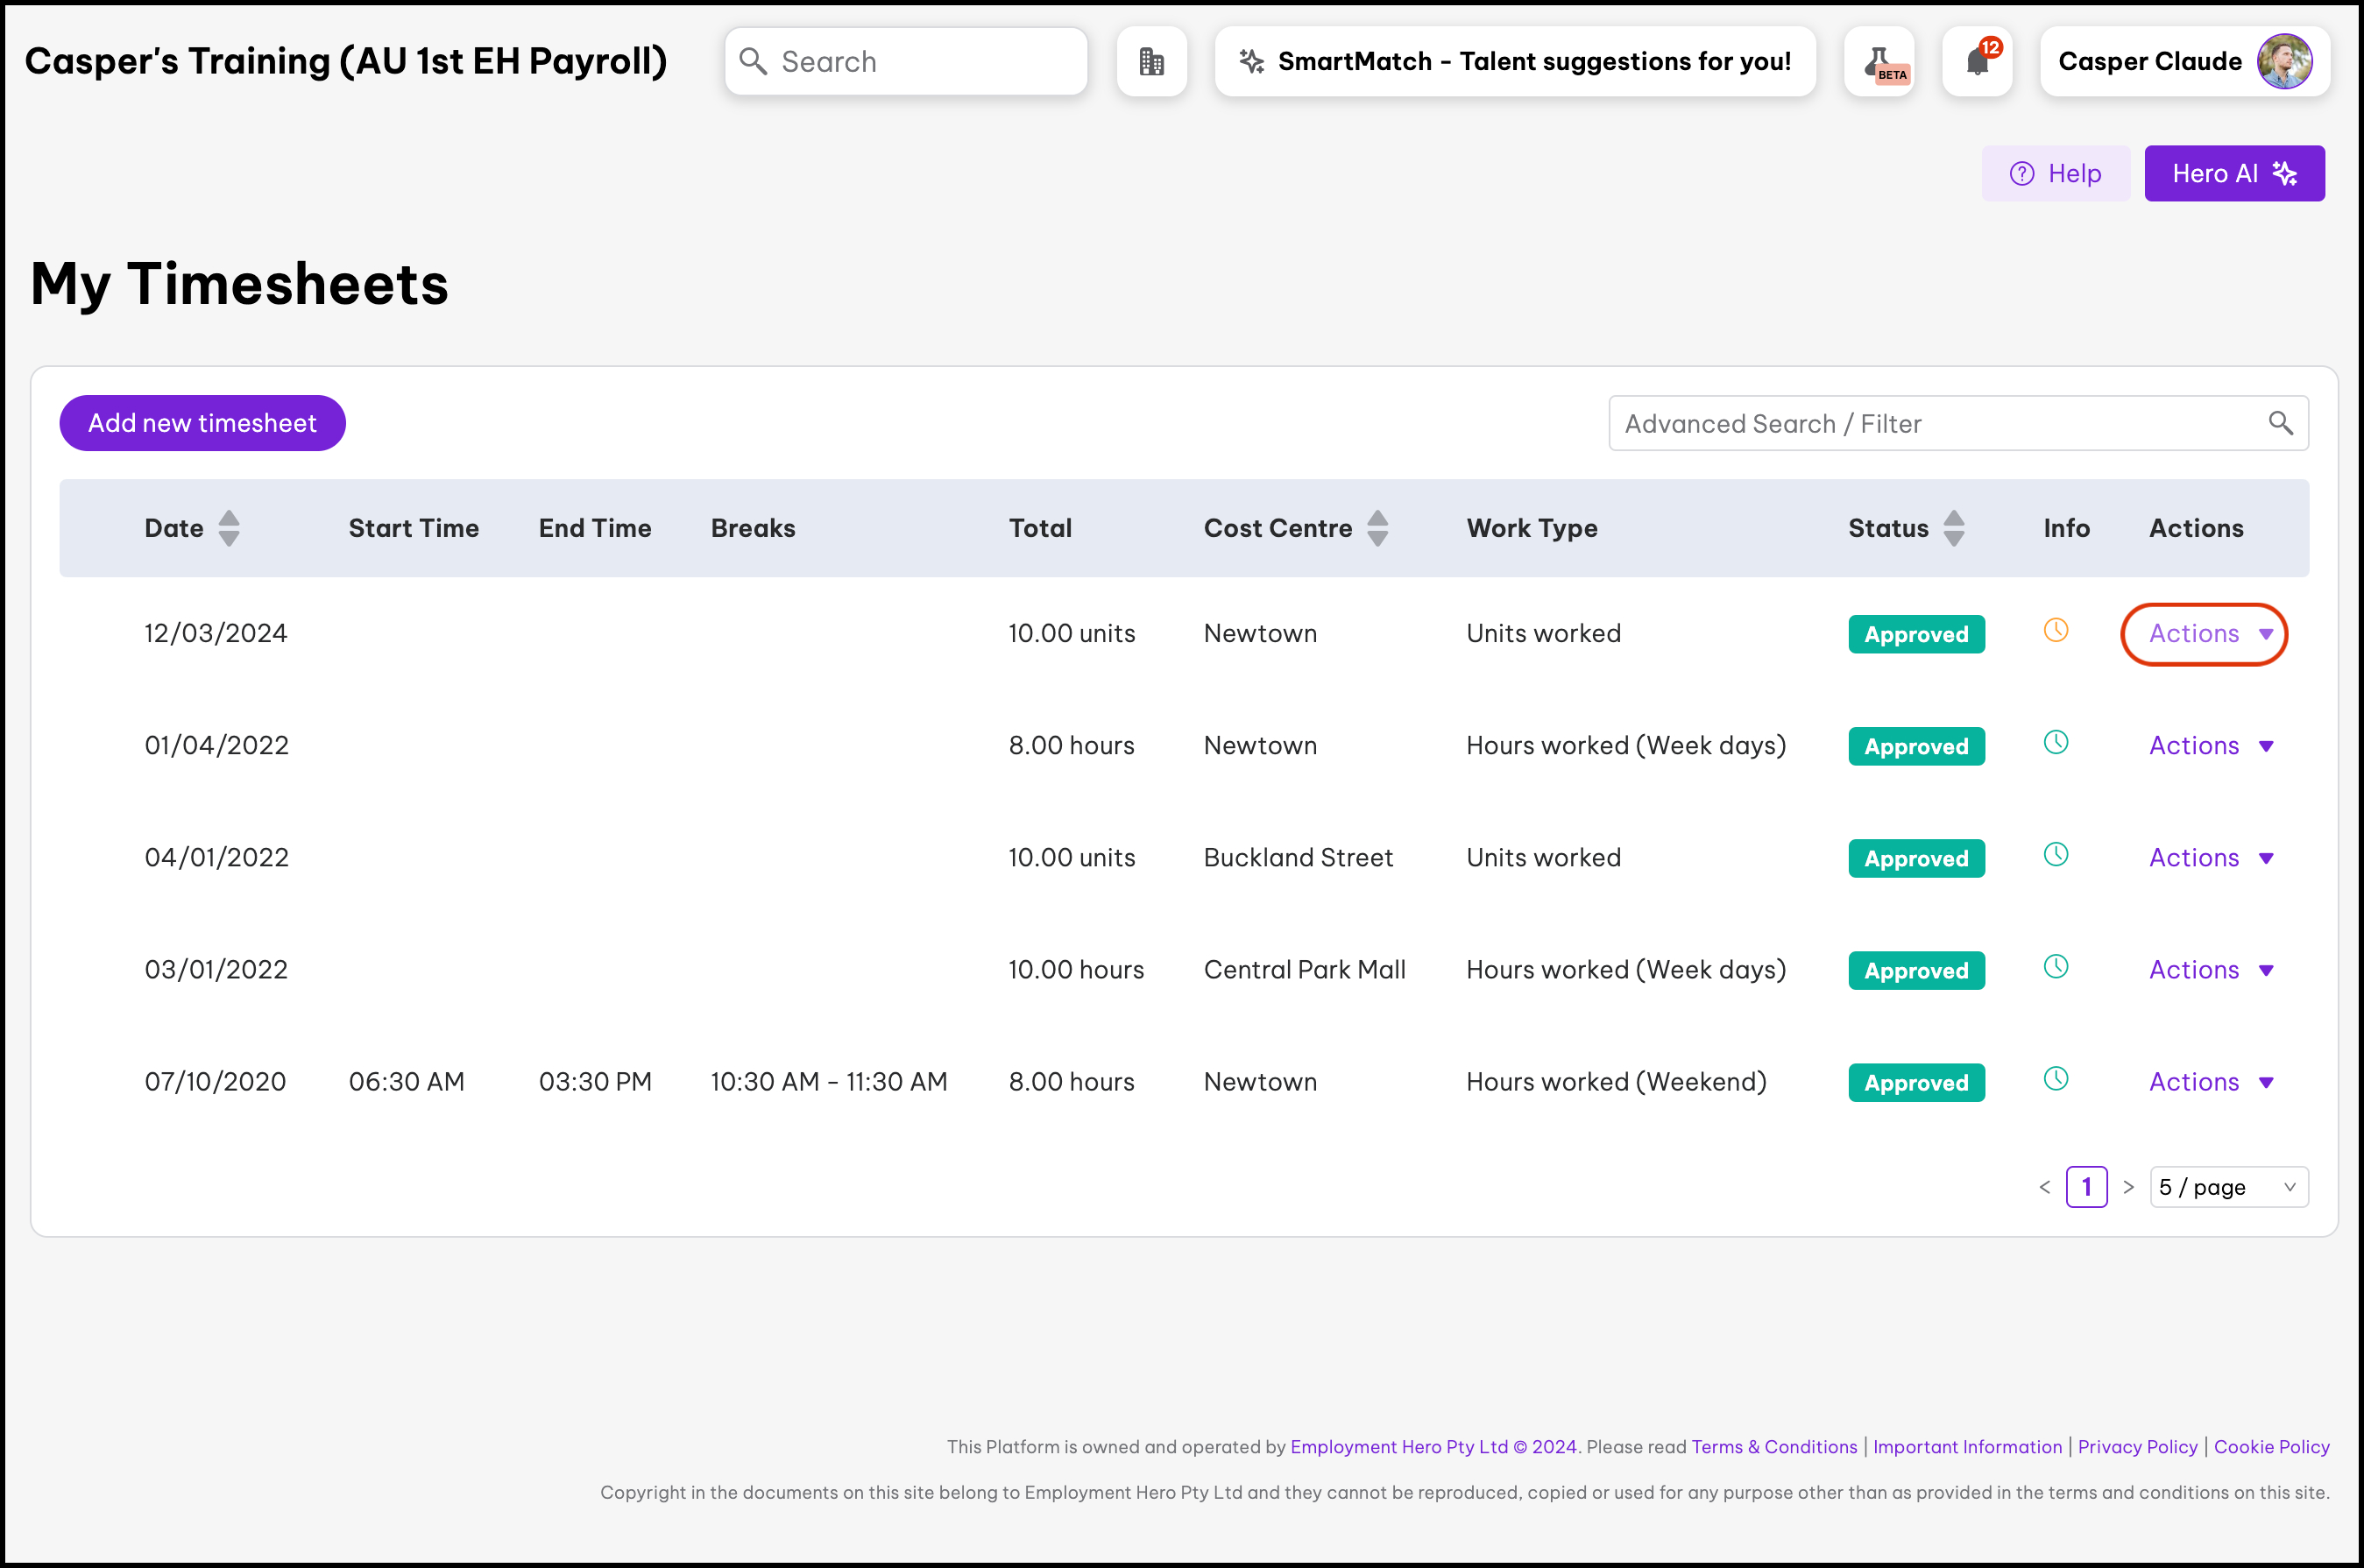Image resolution: width=2364 pixels, height=1568 pixels.
Task: Open the beta lab flask icon
Action: (x=1879, y=62)
